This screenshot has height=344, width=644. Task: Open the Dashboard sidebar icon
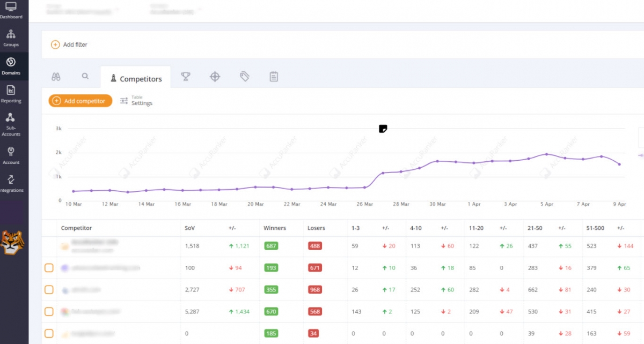click(x=11, y=10)
